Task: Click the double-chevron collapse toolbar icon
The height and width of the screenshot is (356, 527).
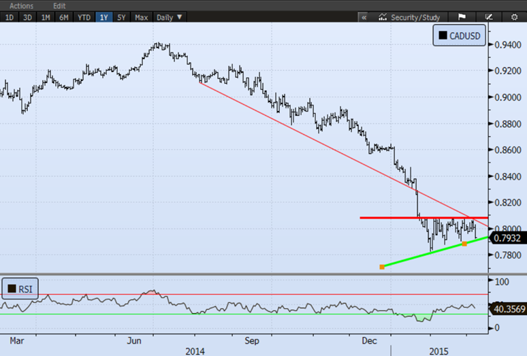Action: click(x=364, y=17)
